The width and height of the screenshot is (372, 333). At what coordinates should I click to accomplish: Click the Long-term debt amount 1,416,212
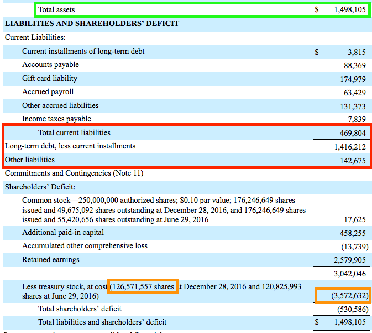coord(349,147)
